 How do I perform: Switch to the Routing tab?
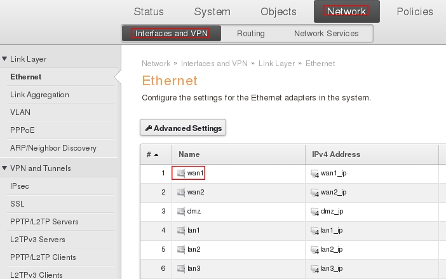(250, 33)
